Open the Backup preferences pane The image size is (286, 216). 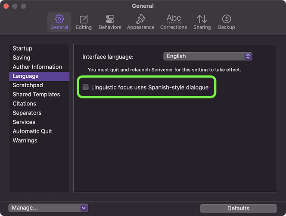pyautogui.click(x=226, y=19)
